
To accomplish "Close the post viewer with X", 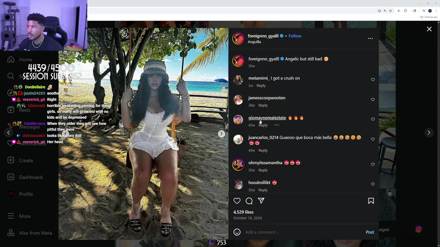I will (x=429, y=29).
